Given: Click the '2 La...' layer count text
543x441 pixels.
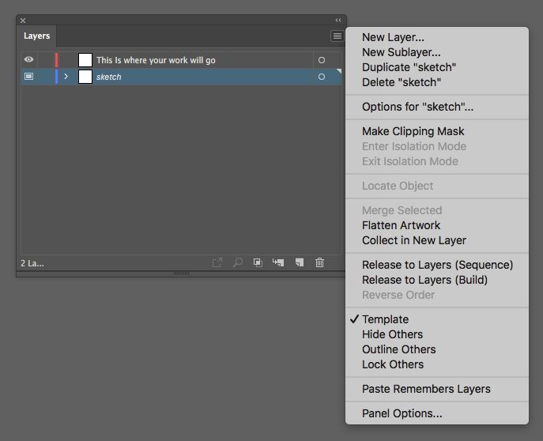Looking at the screenshot, I should 32,263.
